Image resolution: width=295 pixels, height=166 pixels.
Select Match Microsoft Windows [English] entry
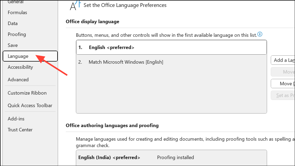coord(171,62)
